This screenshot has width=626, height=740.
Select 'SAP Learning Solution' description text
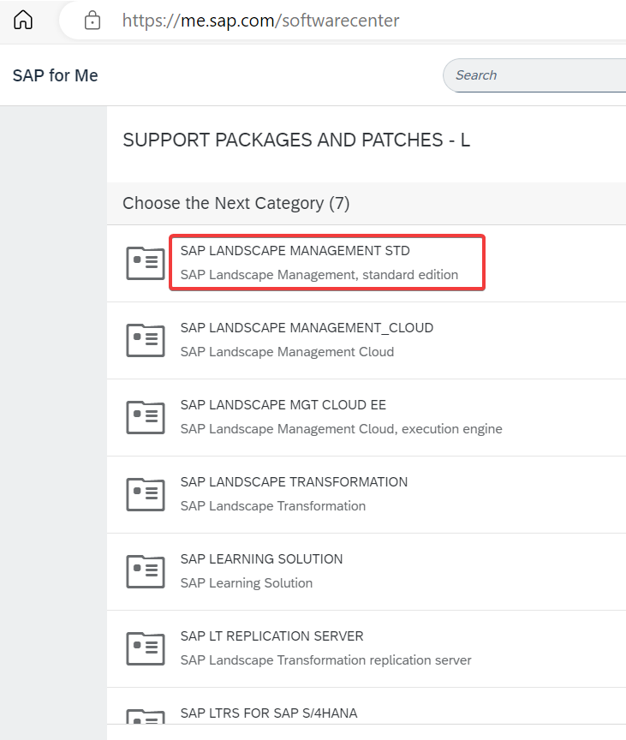[x=247, y=583]
